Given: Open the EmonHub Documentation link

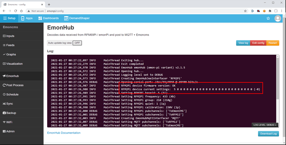Looking at the screenshot, I should (x=64, y=133).
